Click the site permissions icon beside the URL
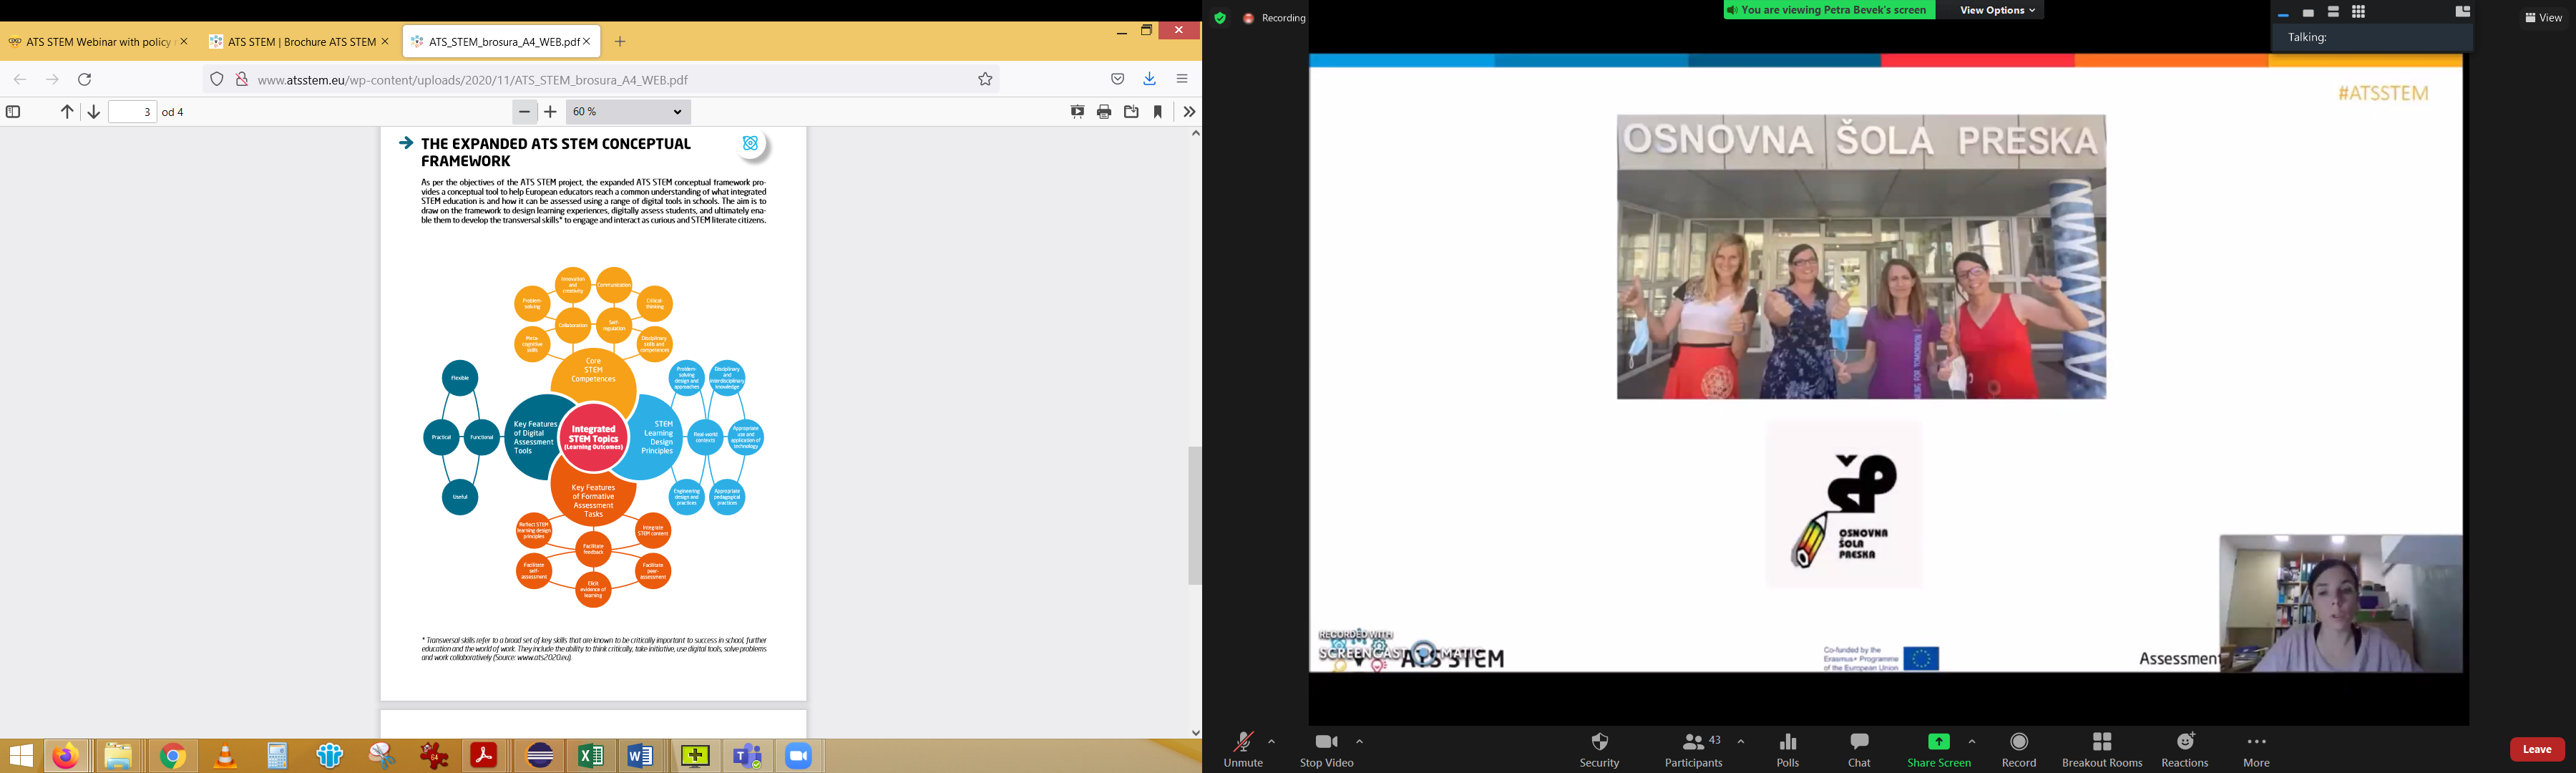Image resolution: width=2576 pixels, height=773 pixels. coord(241,79)
